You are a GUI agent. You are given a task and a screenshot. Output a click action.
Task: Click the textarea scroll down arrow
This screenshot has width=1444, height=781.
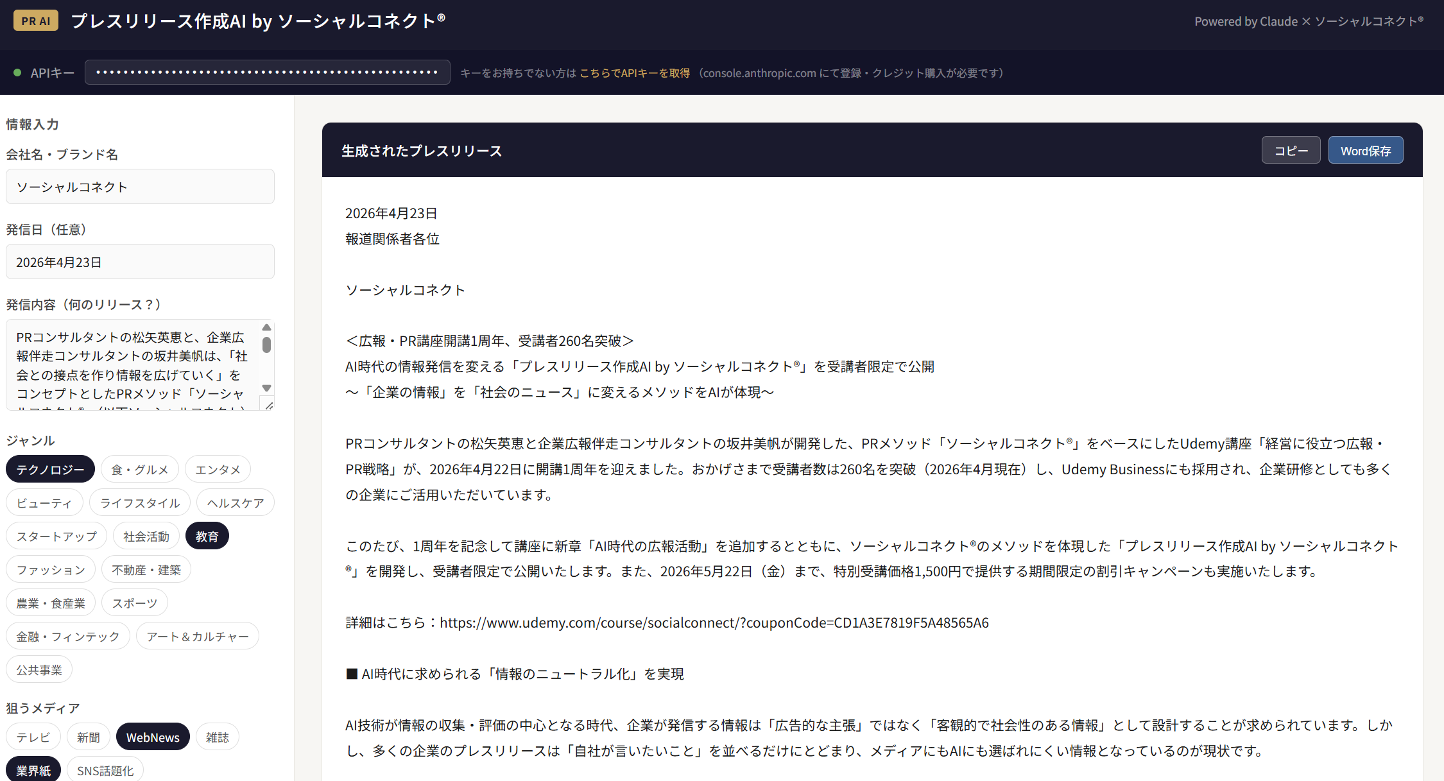[x=267, y=388]
